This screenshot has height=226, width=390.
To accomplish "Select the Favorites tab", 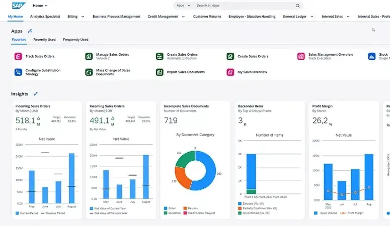I will coord(19,40).
